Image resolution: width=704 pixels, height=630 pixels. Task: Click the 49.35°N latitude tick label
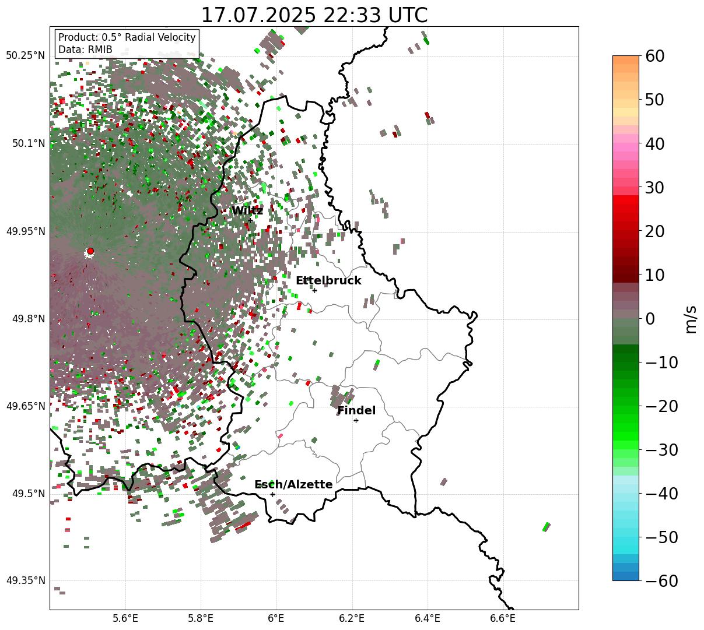(26, 580)
